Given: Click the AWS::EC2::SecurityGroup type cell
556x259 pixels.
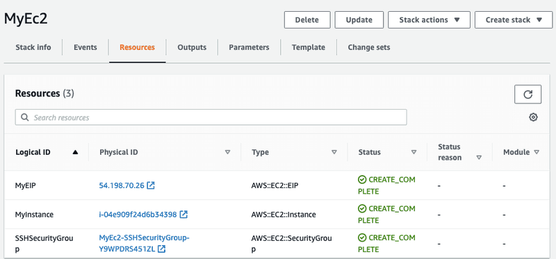Looking at the screenshot, I should (291, 243).
